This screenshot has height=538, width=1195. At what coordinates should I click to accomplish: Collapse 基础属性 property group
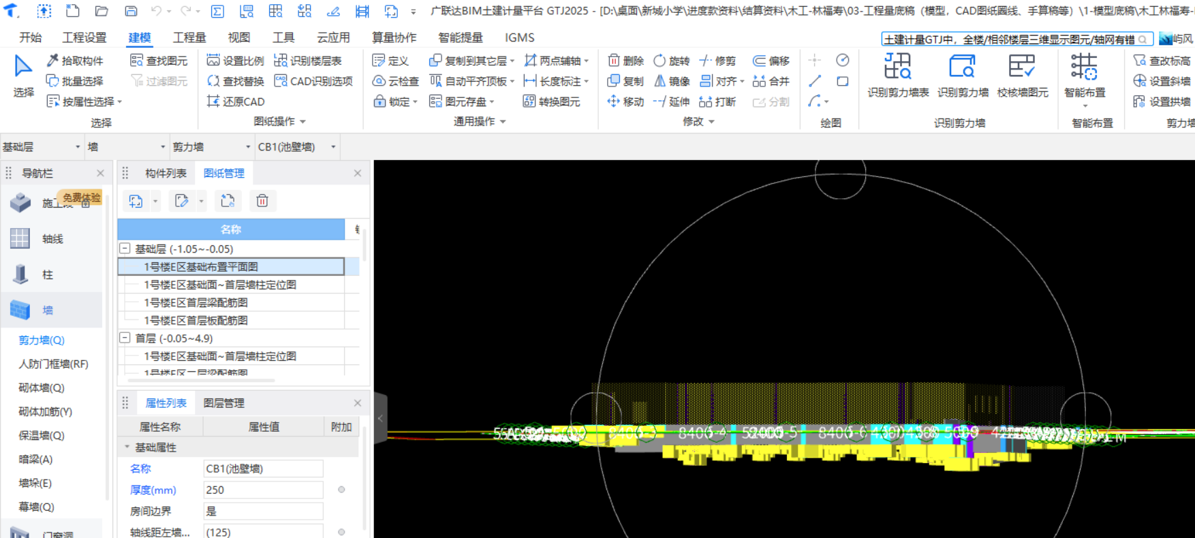pyautogui.click(x=127, y=447)
